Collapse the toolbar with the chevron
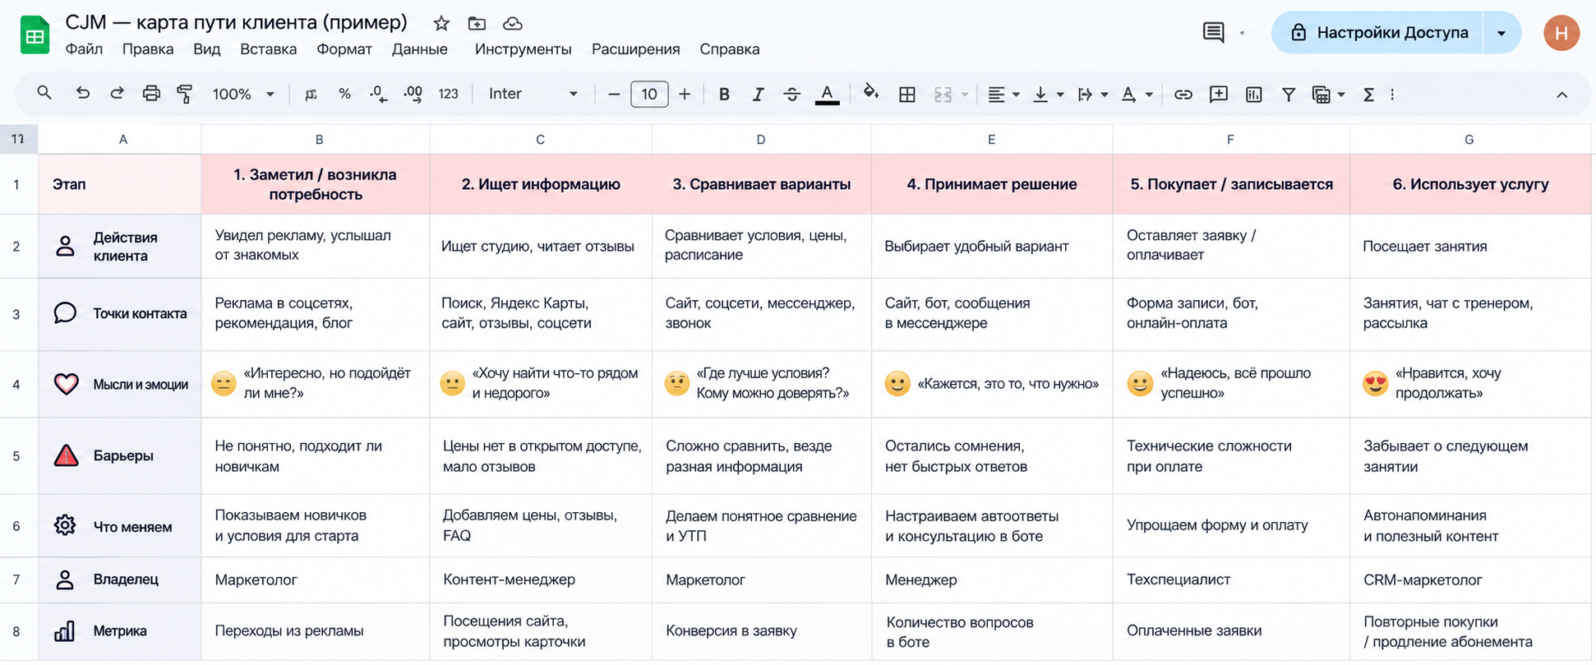This screenshot has height=665, width=1596. [1561, 95]
